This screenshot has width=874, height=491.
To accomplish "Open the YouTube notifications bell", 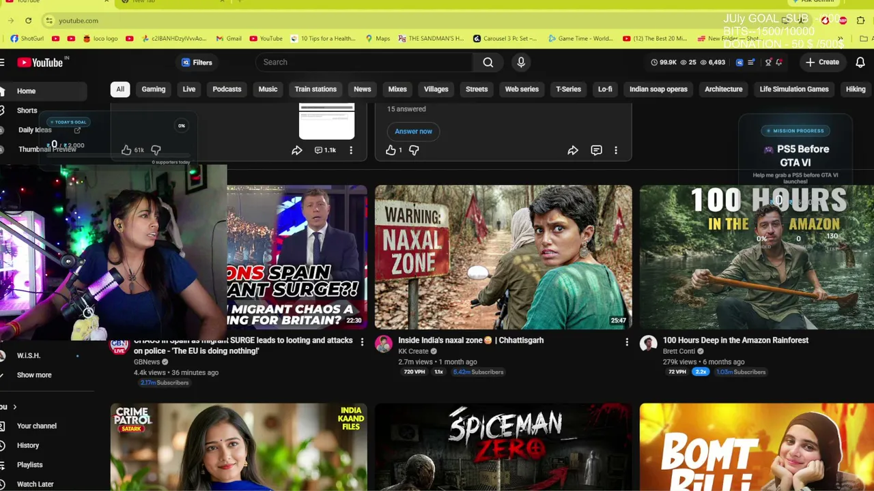I will point(860,62).
